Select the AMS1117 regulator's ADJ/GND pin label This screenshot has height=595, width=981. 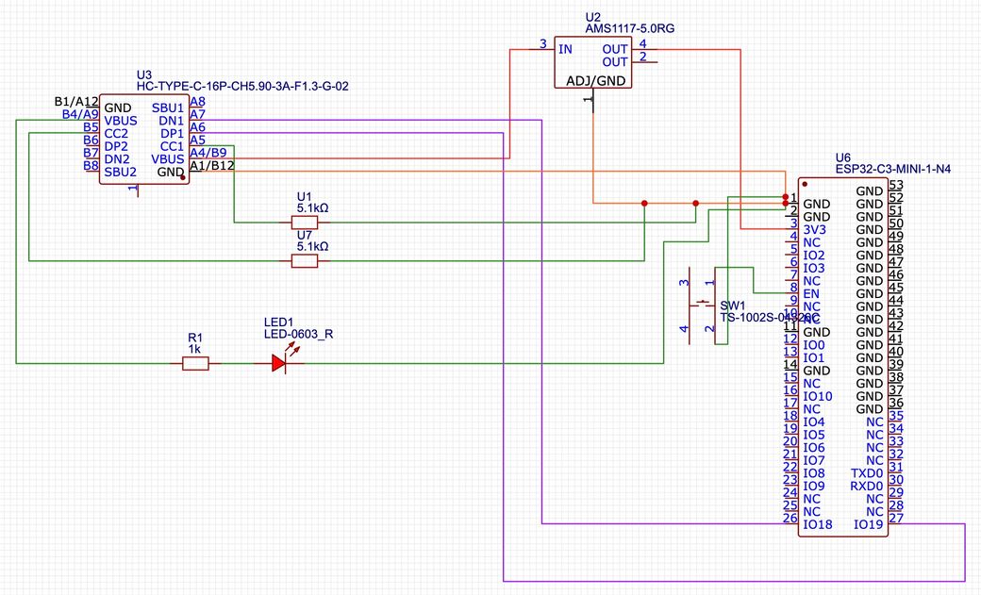point(595,81)
